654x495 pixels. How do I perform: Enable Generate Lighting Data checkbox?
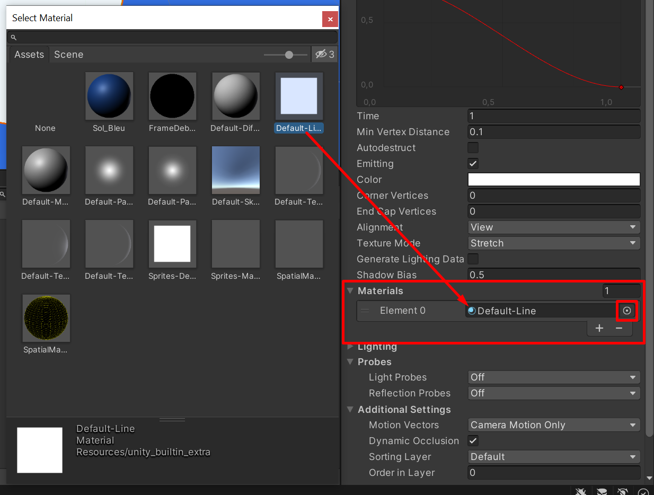point(473,259)
